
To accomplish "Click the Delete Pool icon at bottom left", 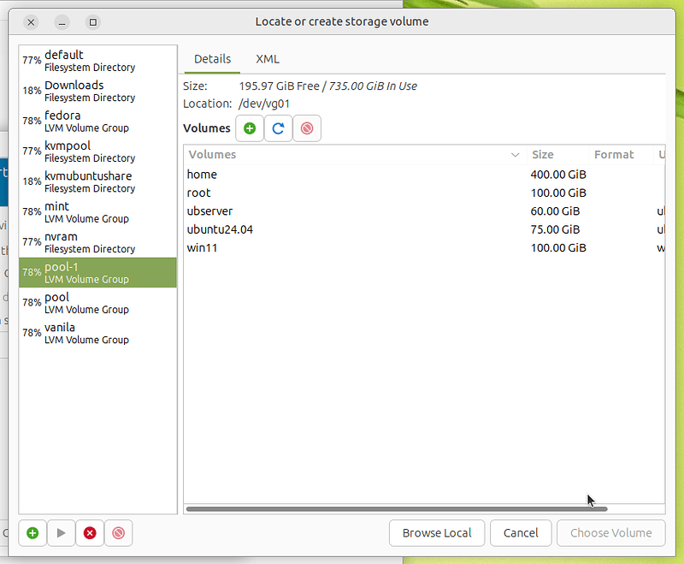I will (118, 532).
